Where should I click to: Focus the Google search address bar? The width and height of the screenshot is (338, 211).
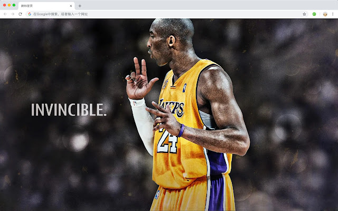click(x=167, y=14)
